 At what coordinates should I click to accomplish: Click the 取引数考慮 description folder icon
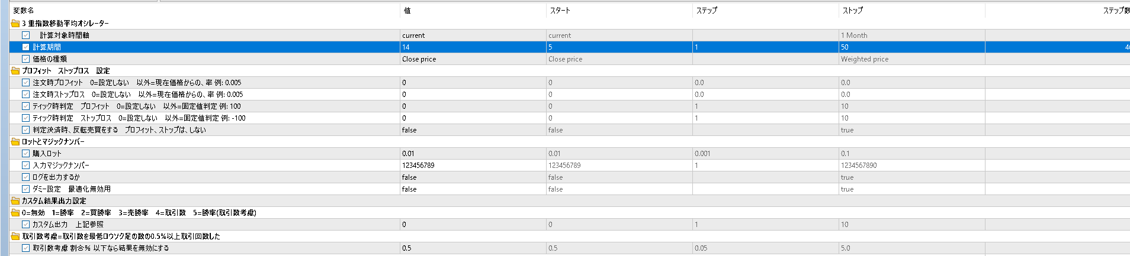15,236
